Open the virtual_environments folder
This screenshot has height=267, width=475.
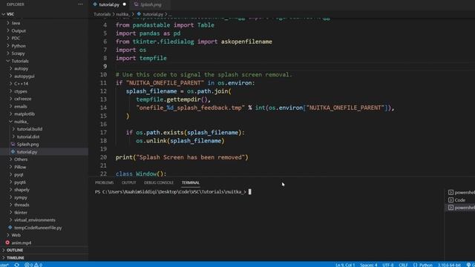[35, 220]
